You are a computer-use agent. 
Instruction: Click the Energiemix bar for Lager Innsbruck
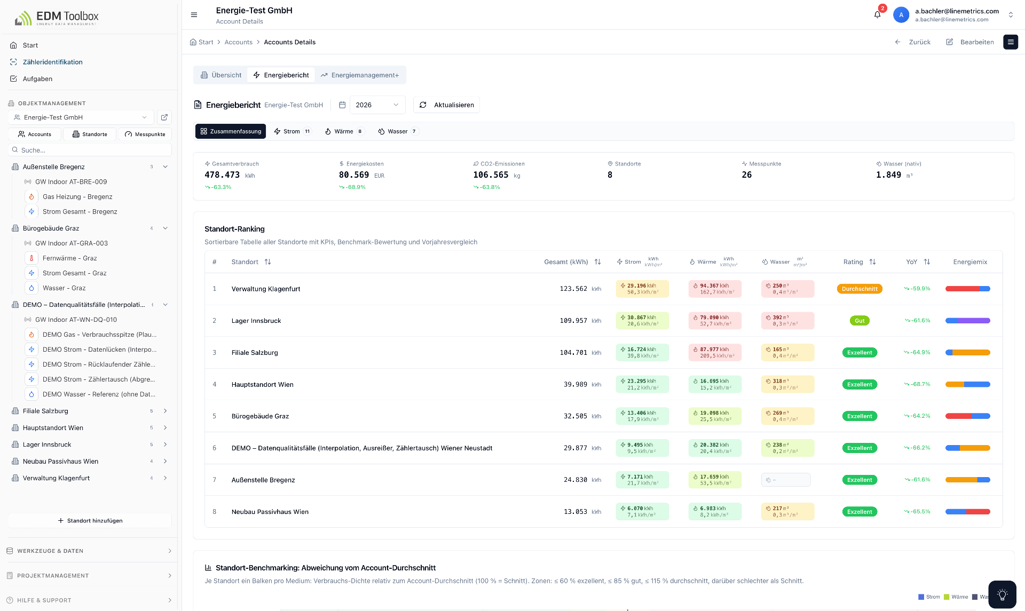(x=967, y=321)
